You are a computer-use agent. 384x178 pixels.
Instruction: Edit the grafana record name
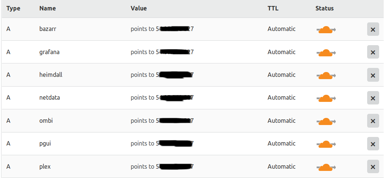point(49,52)
